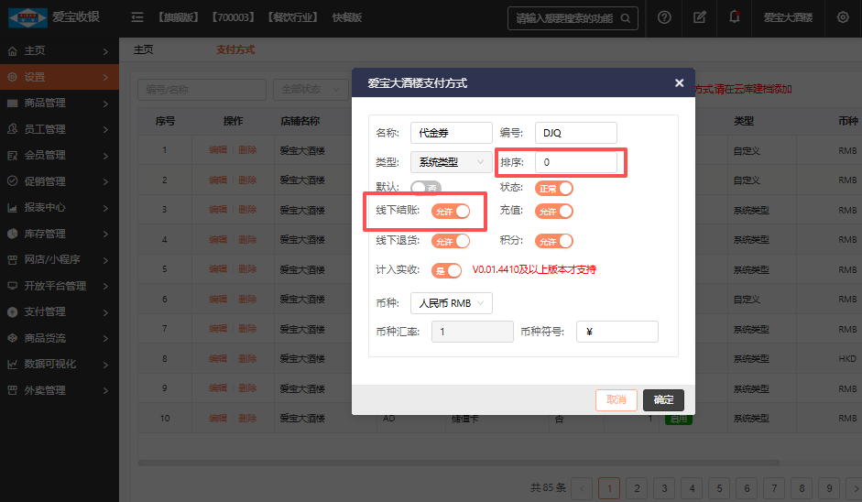The width and height of the screenshot is (862, 502).
Task: Open the help question mark icon
Action: click(x=664, y=17)
